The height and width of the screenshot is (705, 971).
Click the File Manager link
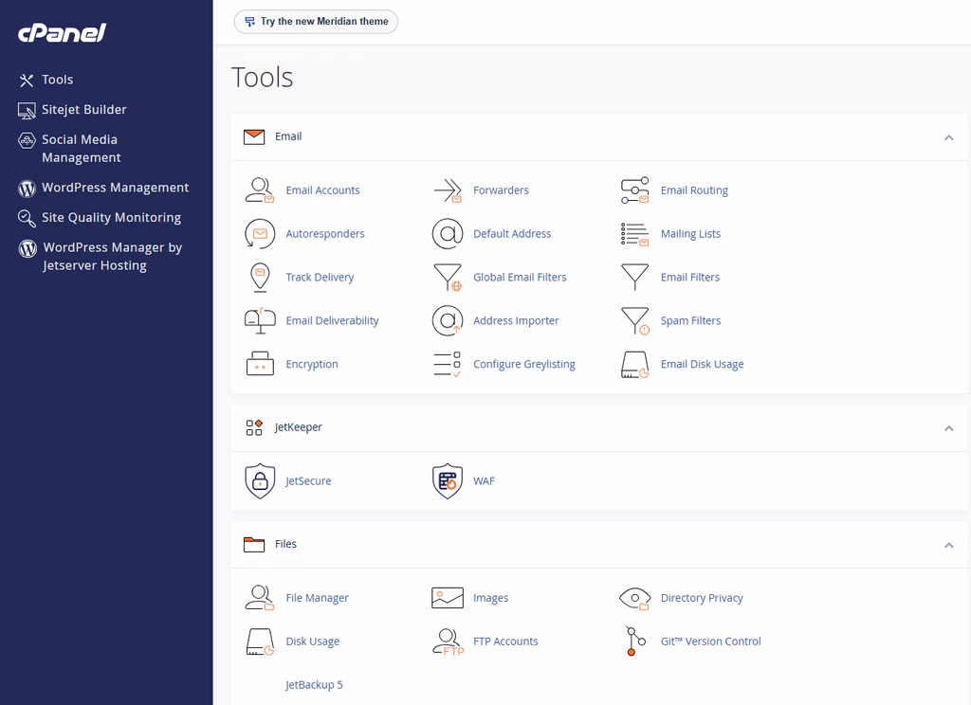317,598
